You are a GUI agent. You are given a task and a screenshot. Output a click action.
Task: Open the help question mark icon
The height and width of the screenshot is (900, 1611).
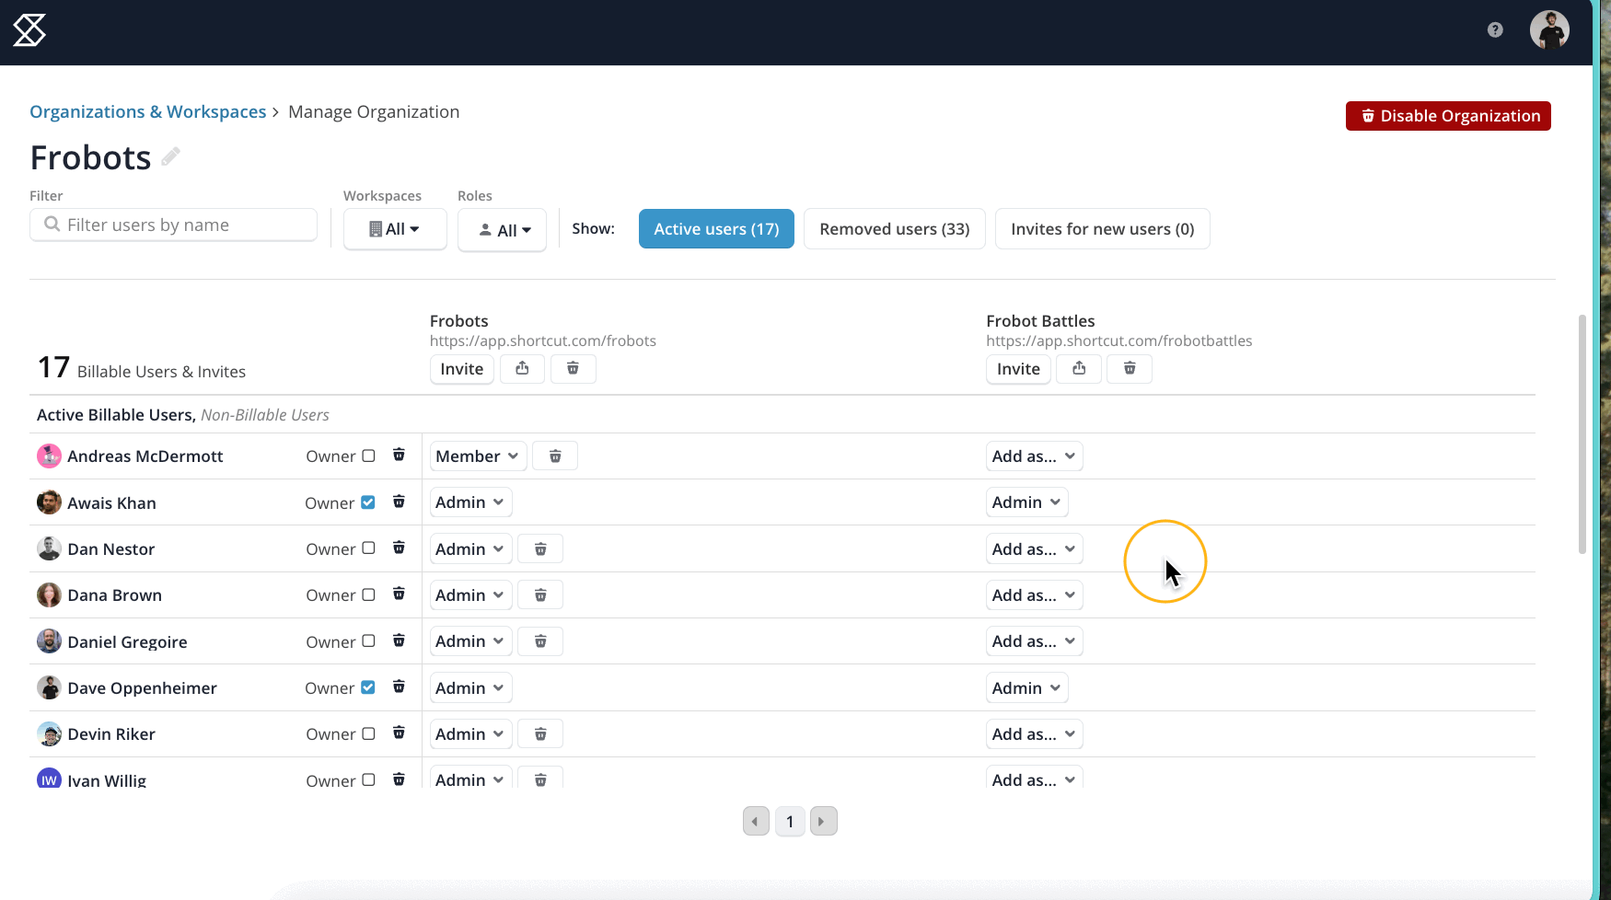coord(1495,30)
